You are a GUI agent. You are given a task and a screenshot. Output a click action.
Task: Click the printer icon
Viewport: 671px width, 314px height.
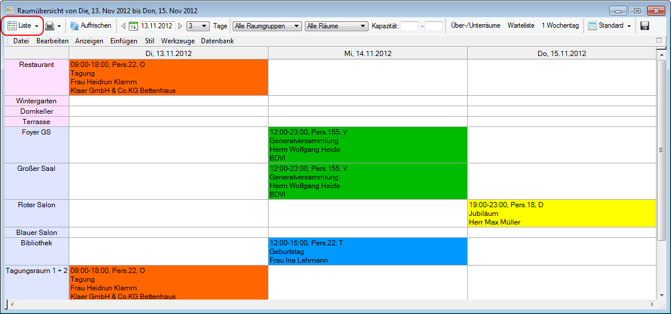coord(50,26)
